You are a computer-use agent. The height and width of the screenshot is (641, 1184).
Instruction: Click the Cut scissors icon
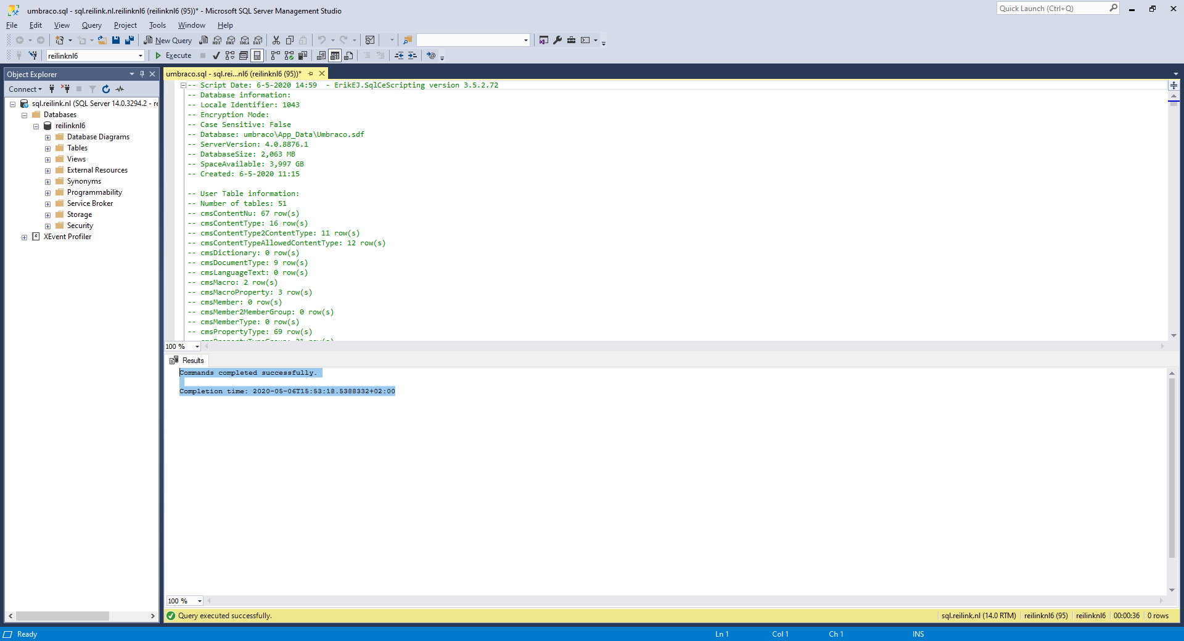point(276,40)
